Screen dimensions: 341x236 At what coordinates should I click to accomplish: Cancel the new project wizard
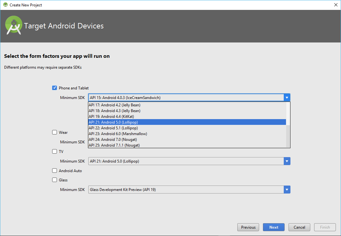tap(299, 227)
